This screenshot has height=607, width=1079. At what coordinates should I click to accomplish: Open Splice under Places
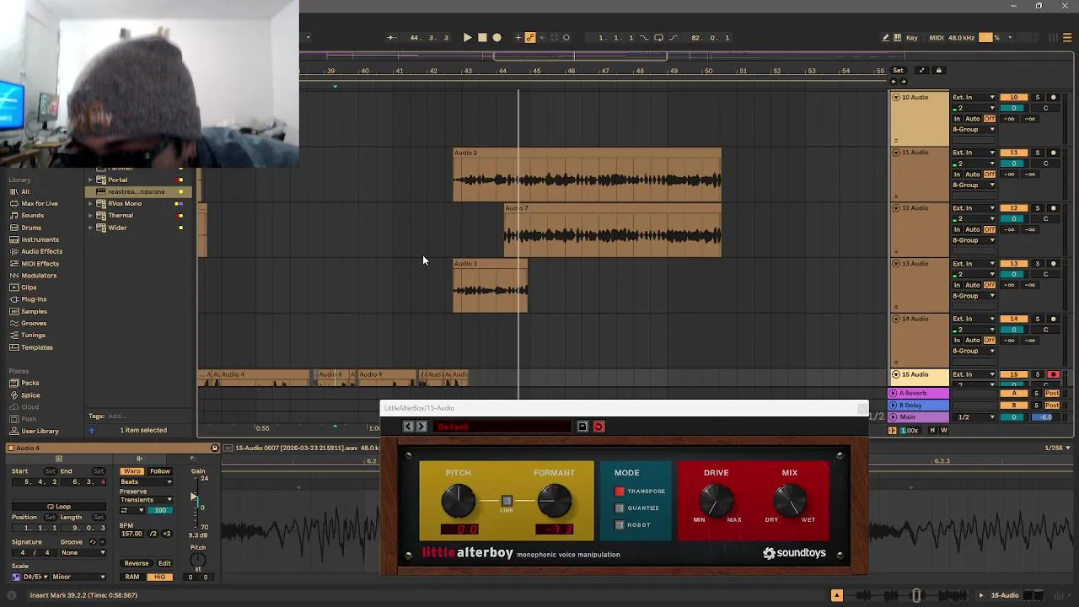click(30, 395)
